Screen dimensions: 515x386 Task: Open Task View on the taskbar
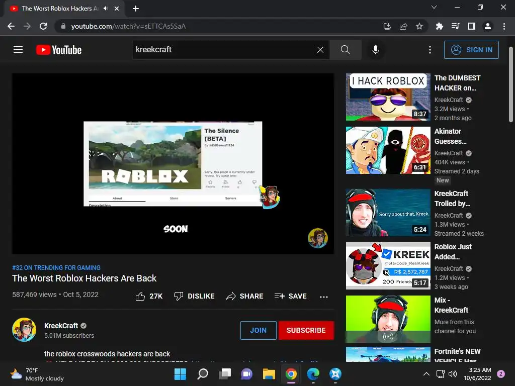(x=225, y=374)
